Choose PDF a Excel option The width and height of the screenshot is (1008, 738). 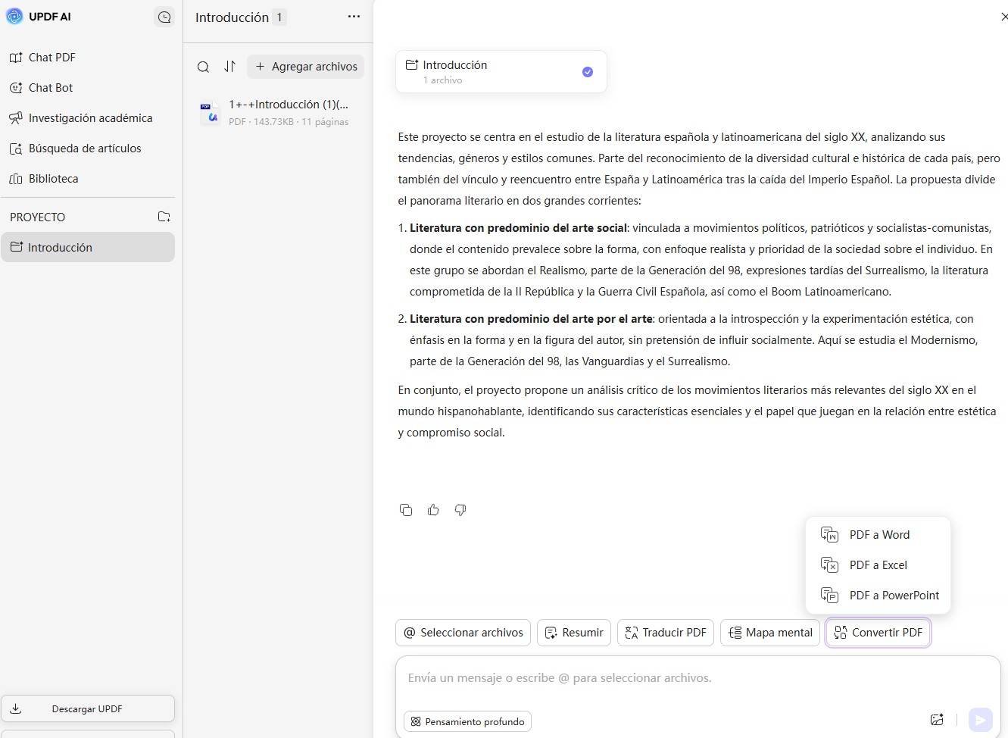[878, 565]
